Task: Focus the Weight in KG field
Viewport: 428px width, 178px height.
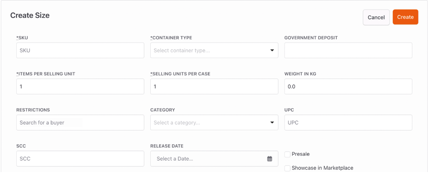Action: [348, 86]
